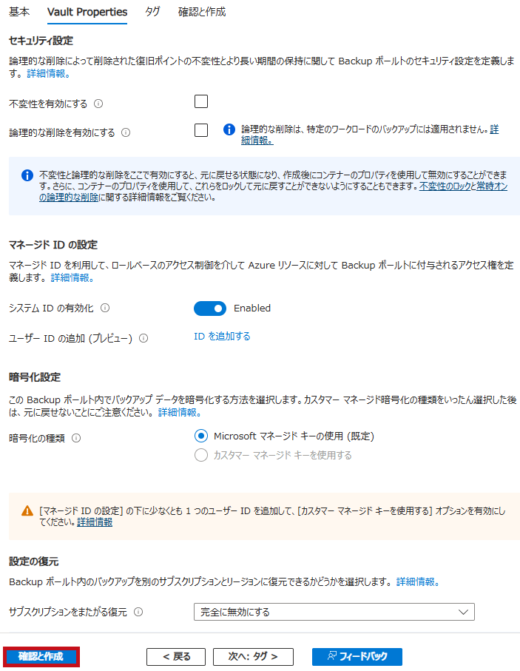This screenshot has height=671, width=520.
Task: Click the フィードバック button
Action: (357, 657)
